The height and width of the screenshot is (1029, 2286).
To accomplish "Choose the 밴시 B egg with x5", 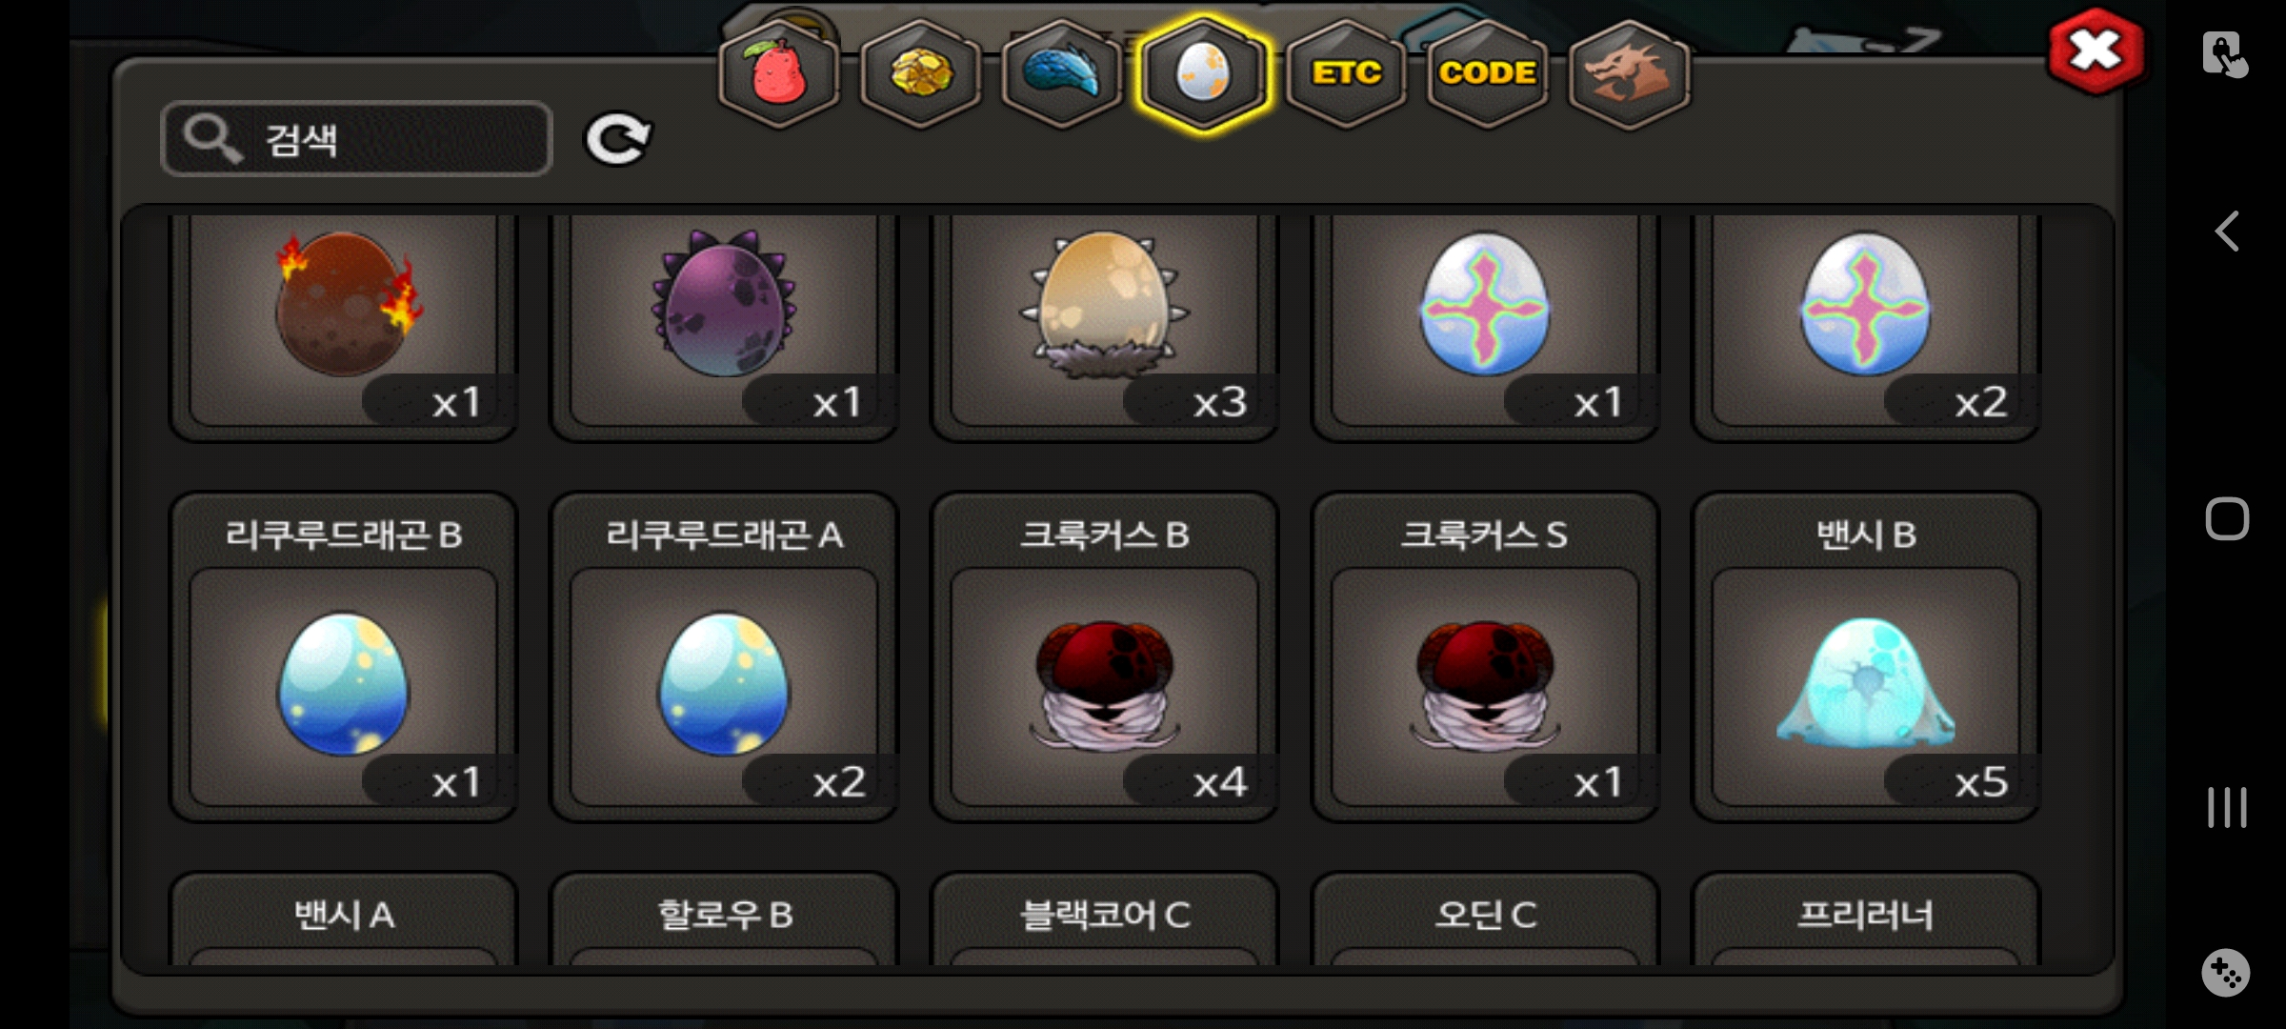I will click(x=1865, y=657).
